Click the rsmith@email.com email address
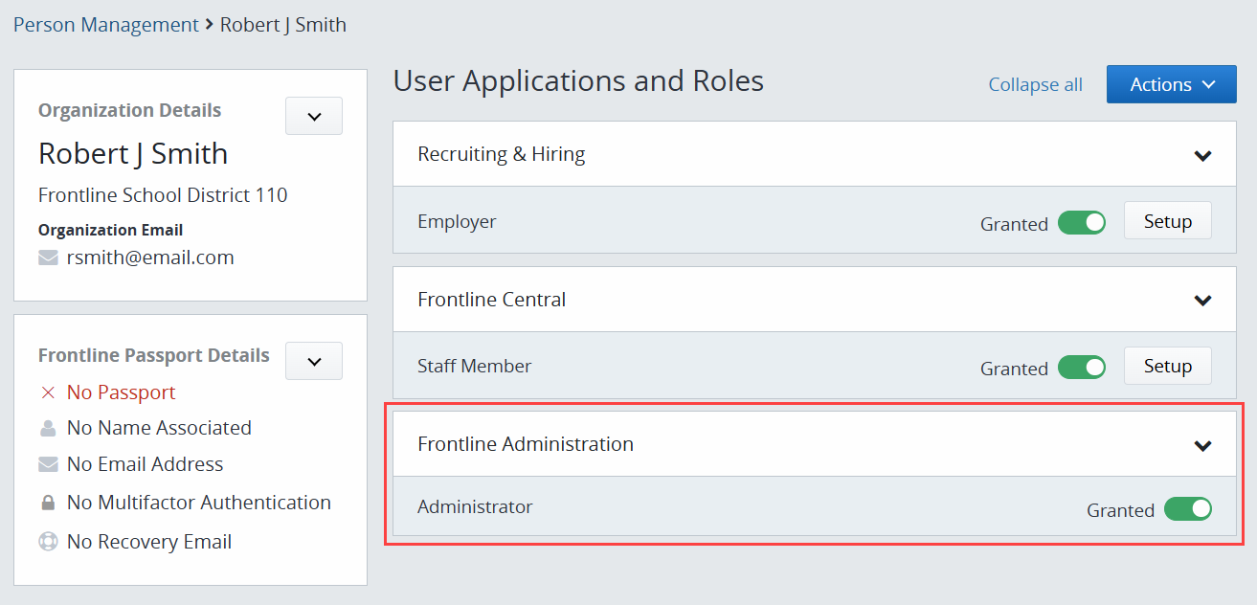The height and width of the screenshot is (605, 1257). pos(150,258)
